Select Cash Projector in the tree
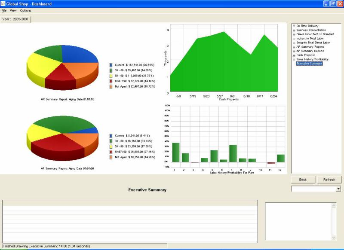The width and height of the screenshot is (344, 250). (306, 55)
